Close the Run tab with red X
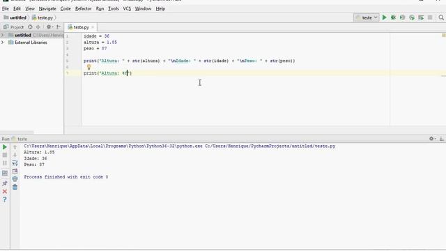Image resolution: width=446 pixels, height=251 pixels. (5, 192)
